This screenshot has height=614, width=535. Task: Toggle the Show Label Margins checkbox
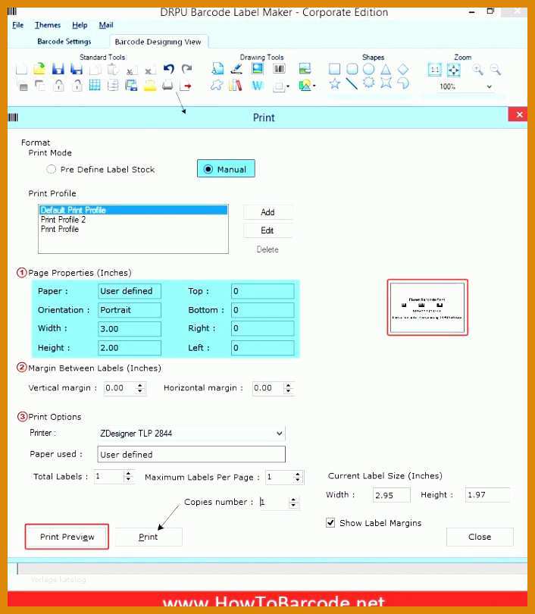(330, 522)
